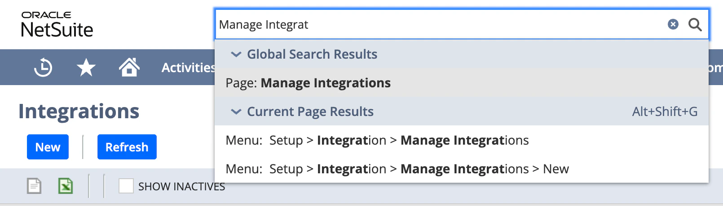Viewport: 723px width, 206px height.
Task: Go to Home via house icon
Action: click(x=129, y=67)
